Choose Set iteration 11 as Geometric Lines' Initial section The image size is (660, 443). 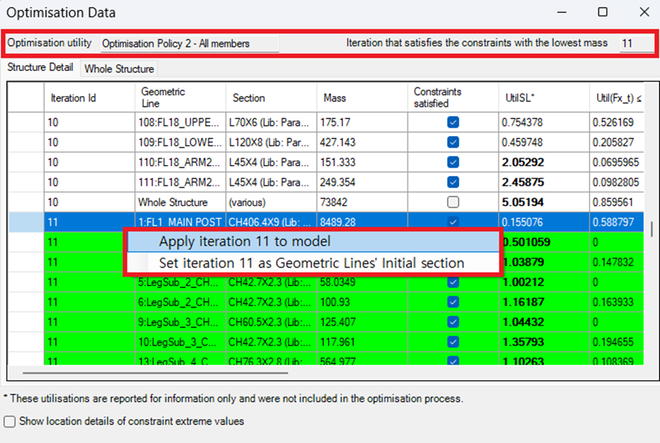click(x=311, y=263)
